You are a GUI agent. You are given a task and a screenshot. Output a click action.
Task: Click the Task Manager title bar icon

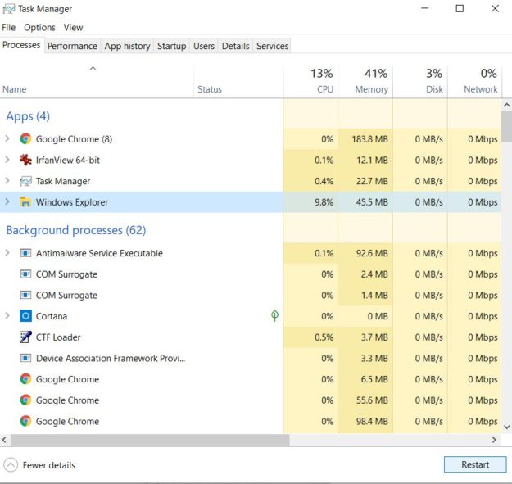pos(8,9)
